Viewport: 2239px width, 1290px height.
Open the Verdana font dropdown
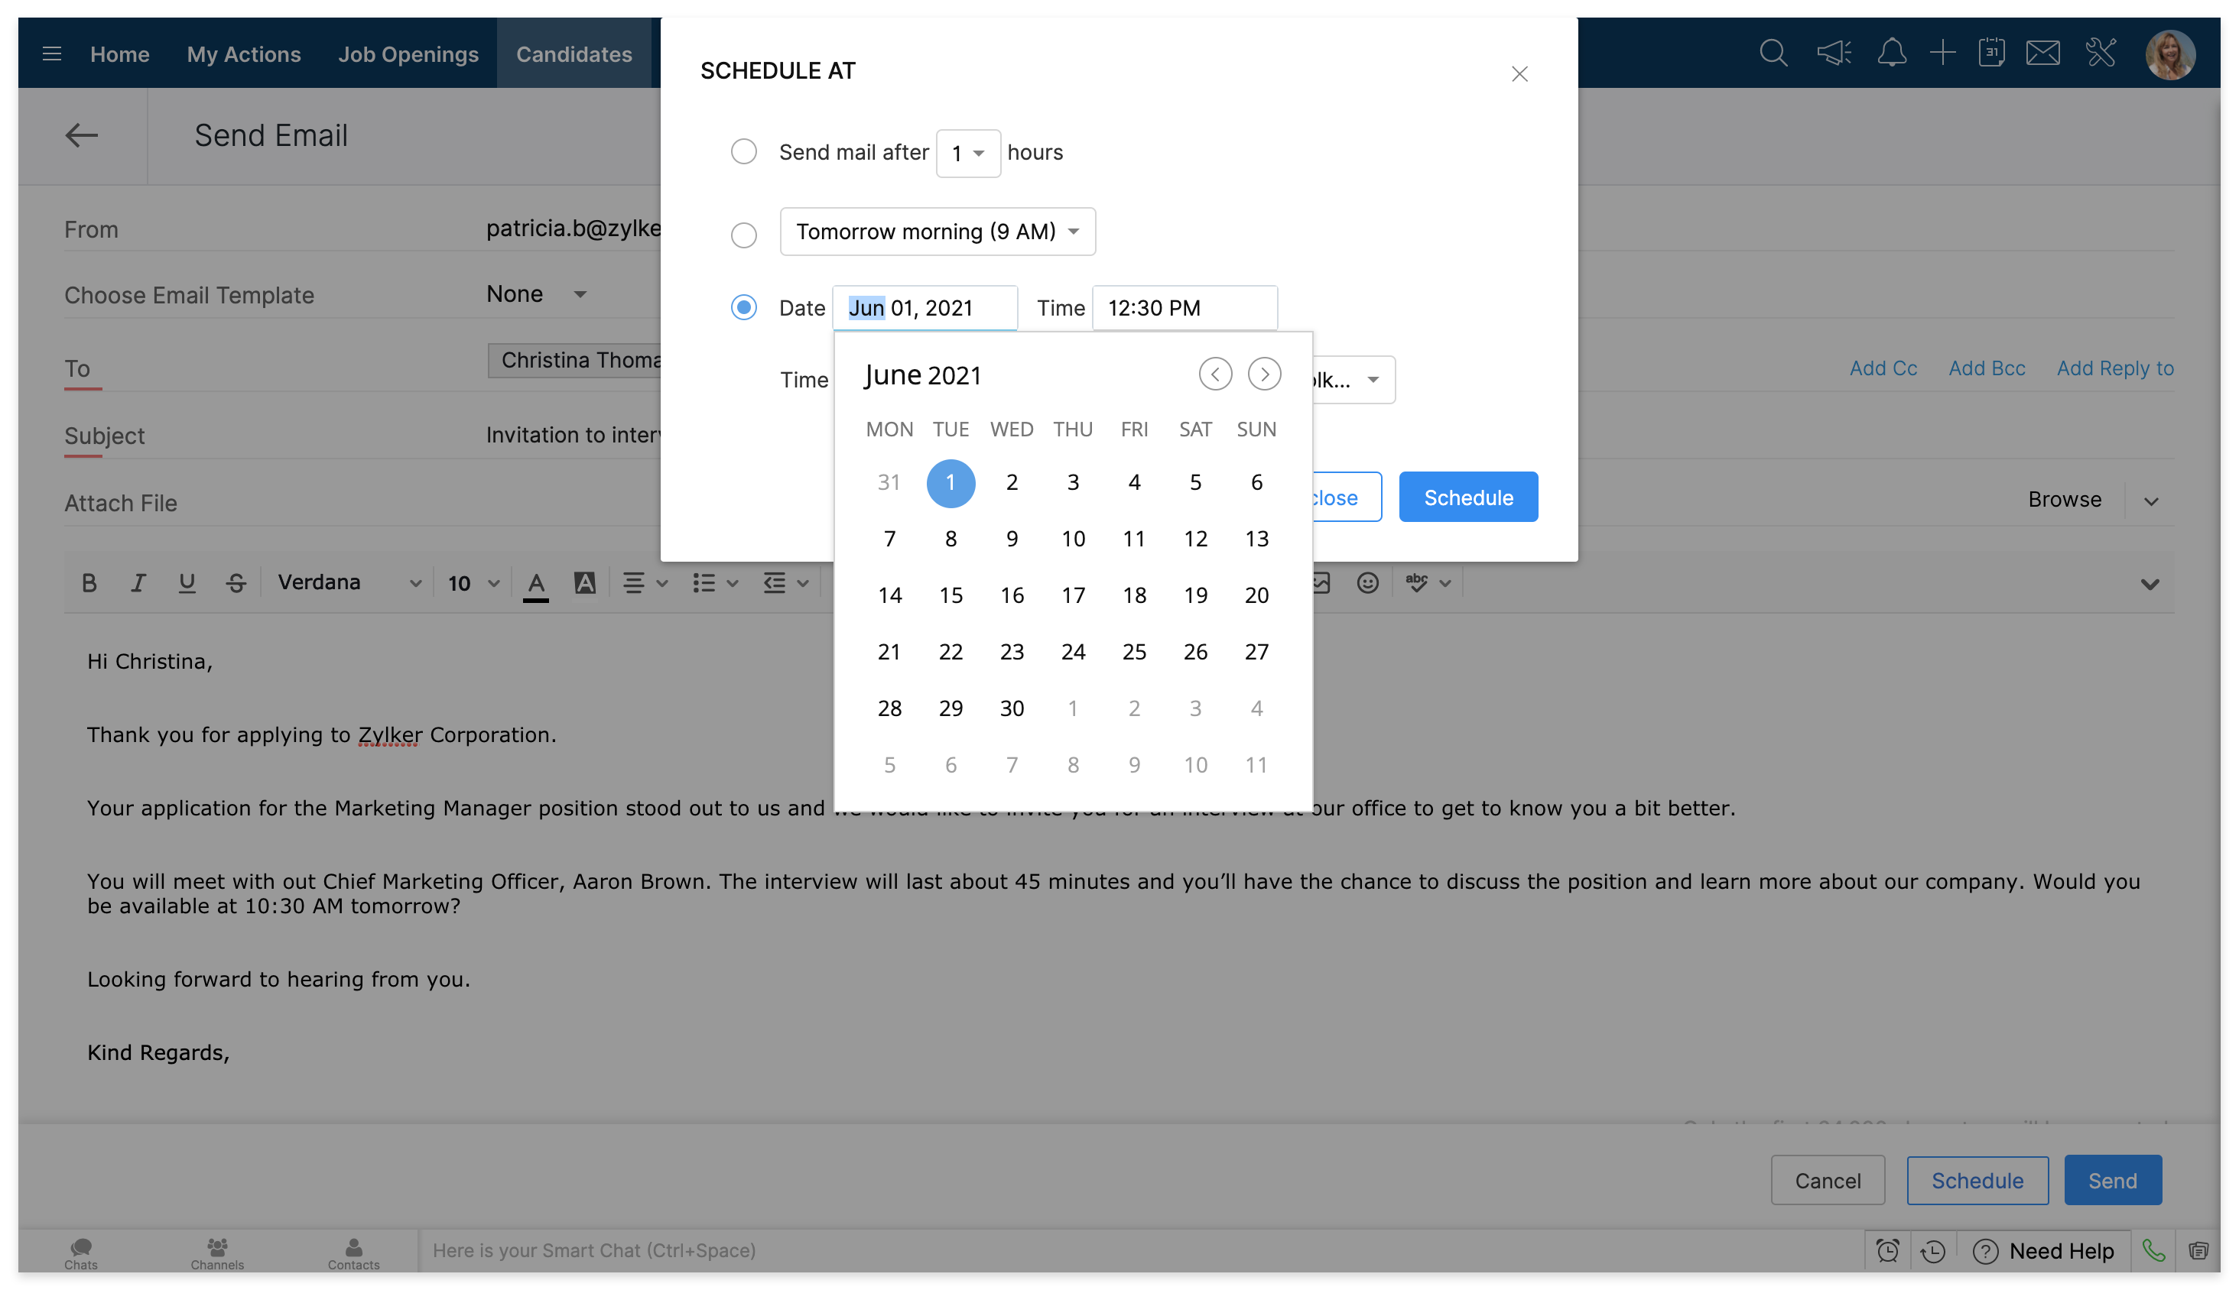[x=349, y=582]
